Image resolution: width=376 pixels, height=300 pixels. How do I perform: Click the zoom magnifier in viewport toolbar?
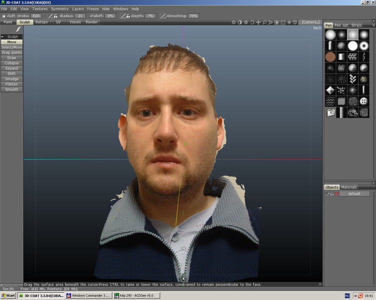[264, 22]
